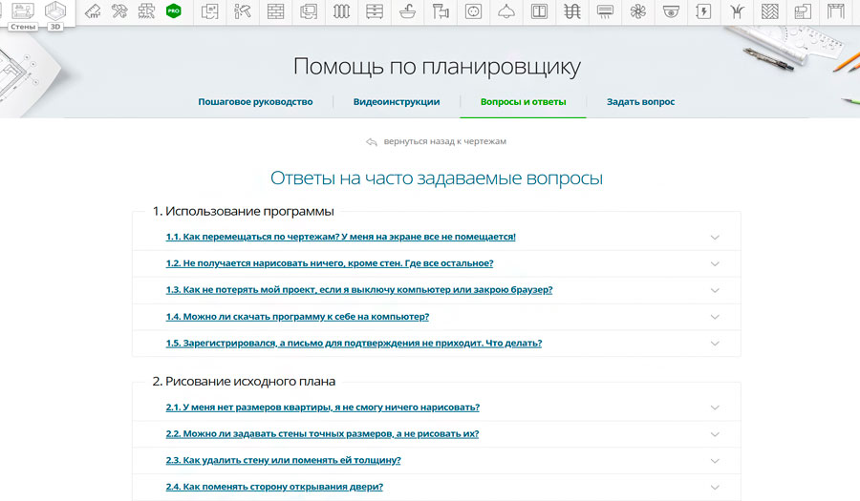Select the herringbone floor covering icon

click(769, 11)
